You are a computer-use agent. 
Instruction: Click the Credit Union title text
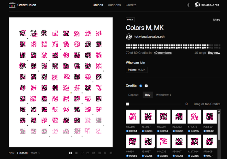click(x=27, y=5)
